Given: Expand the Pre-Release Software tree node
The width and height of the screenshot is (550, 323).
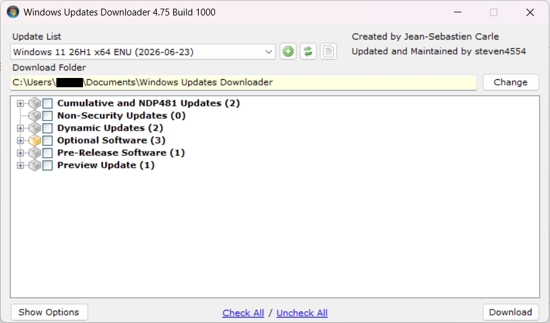Looking at the screenshot, I should click(x=20, y=153).
